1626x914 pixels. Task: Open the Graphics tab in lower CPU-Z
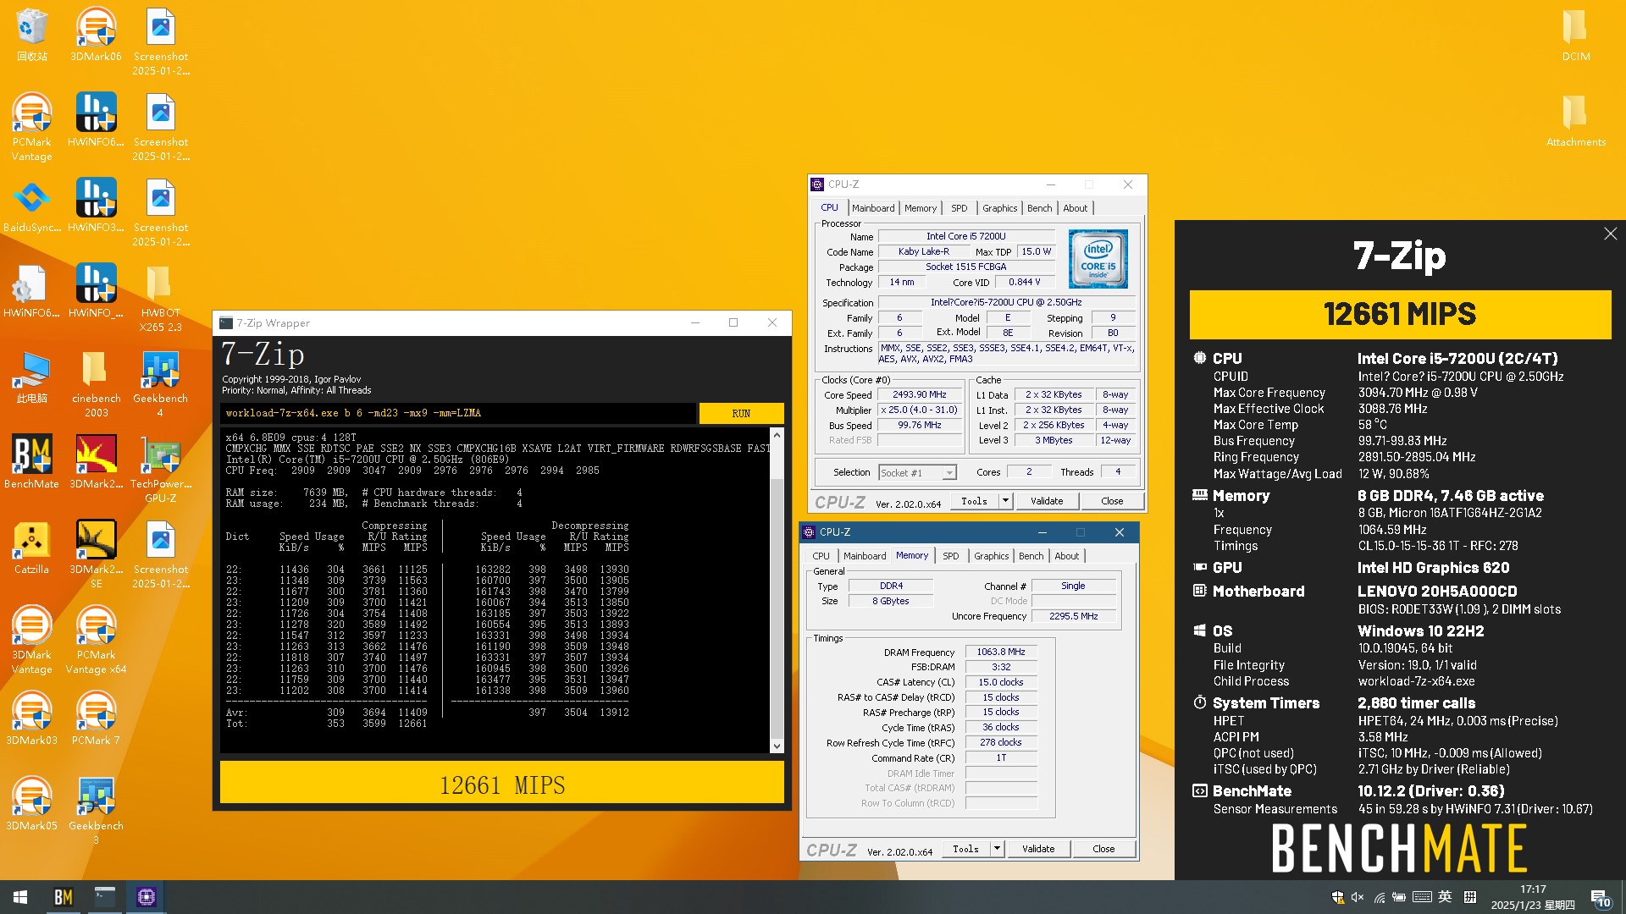[991, 556]
